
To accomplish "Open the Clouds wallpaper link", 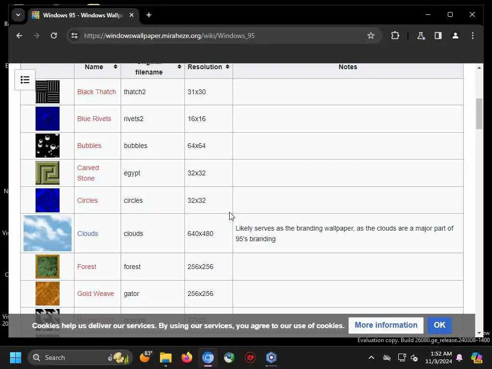I will click(88, 234).
